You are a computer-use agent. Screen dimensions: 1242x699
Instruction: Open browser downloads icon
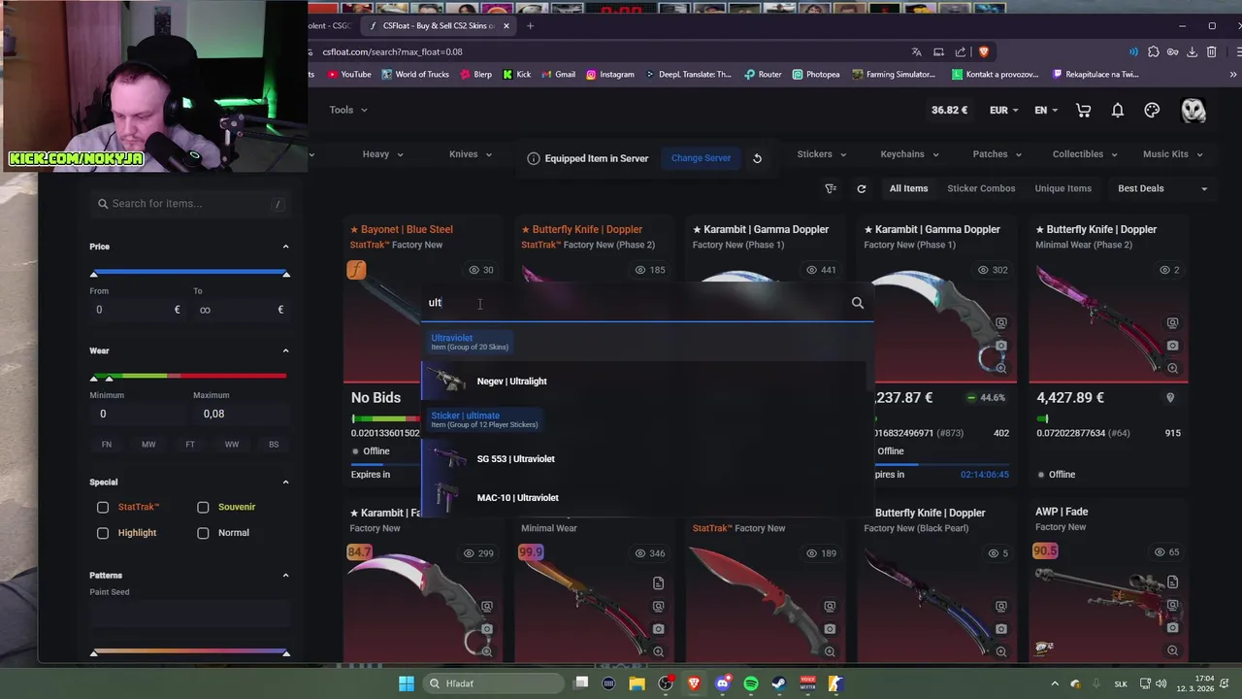[x=1192, y=51]
